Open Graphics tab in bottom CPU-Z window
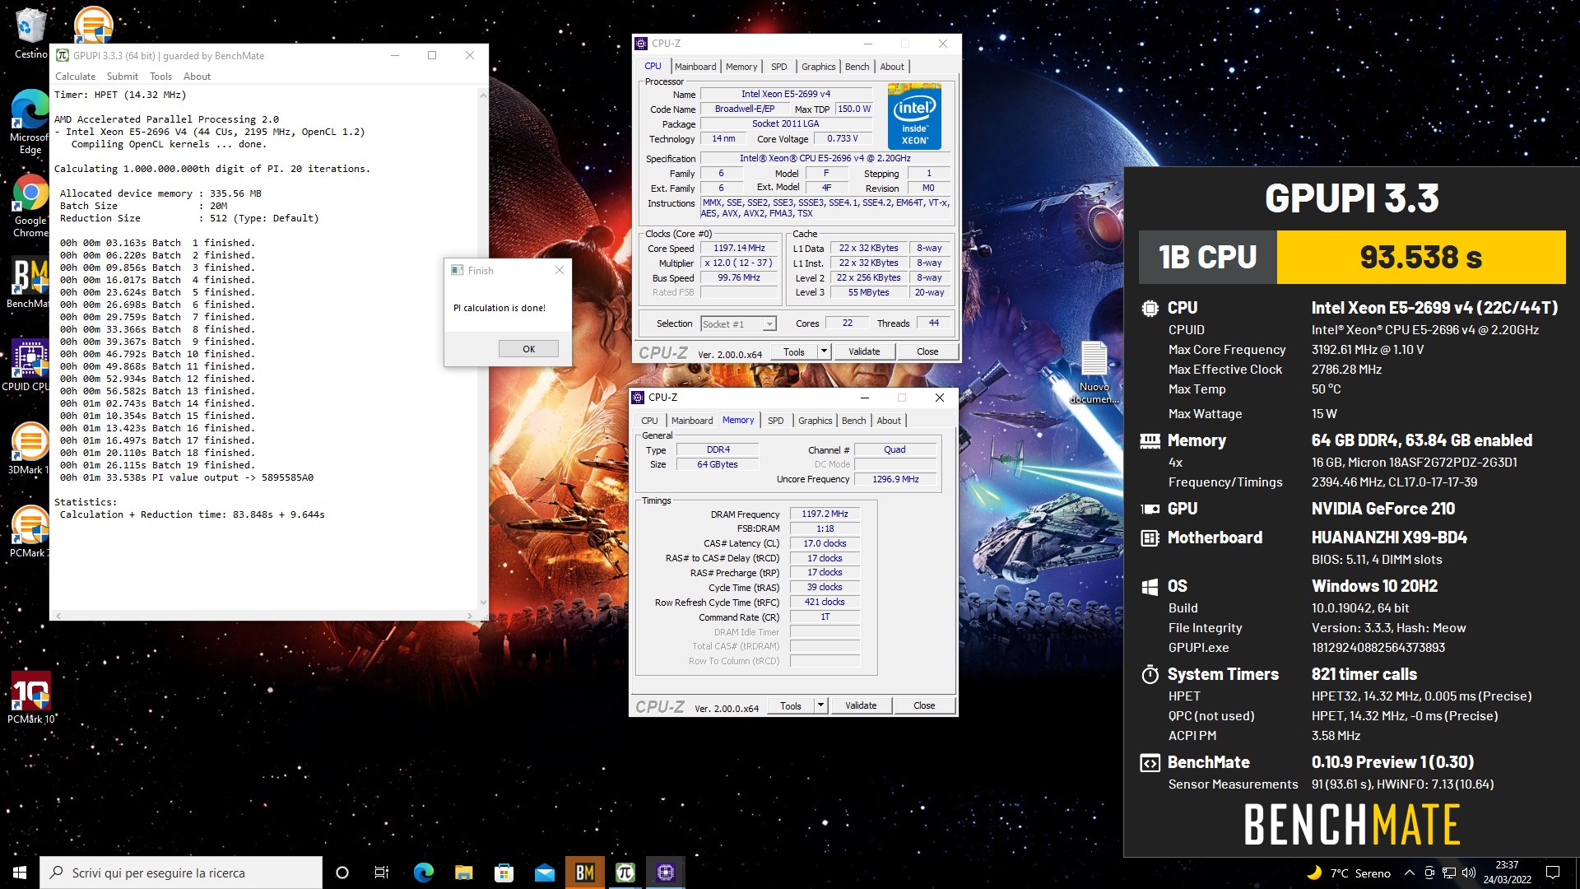Screen dimensions: 1580x889 815,421
